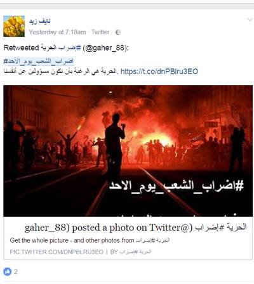254x284 pixels.
Task: Click the like count number 2
Action: (x=16, y=271)
